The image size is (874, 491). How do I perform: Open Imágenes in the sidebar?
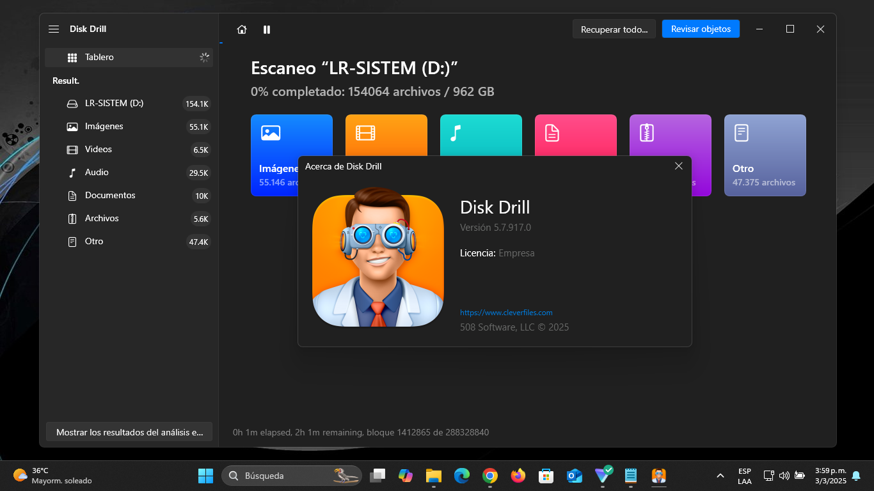(x=129, y=127)
